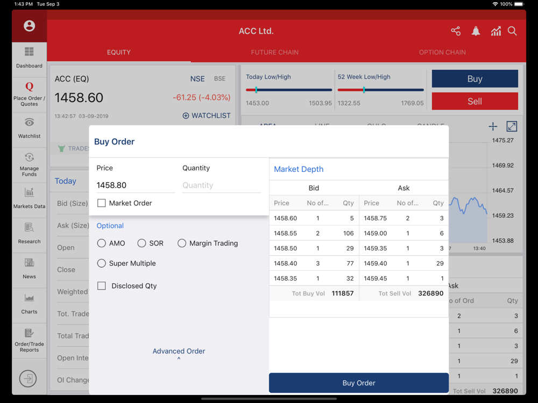Select ask price 1458.75 in Market Depth
Viewport: 538px width, 403px height.
pos(375,218)
